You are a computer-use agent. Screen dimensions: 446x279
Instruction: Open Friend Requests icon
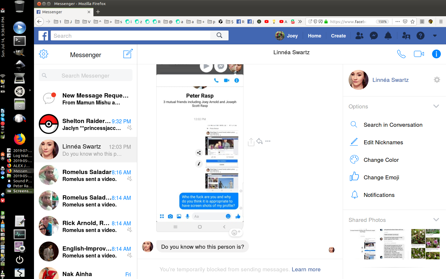pyautogui.click(x=359, y=36)
